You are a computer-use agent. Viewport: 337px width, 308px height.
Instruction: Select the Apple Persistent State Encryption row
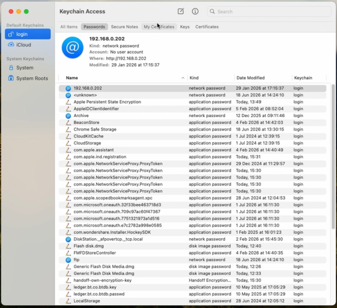pos(192,102)
